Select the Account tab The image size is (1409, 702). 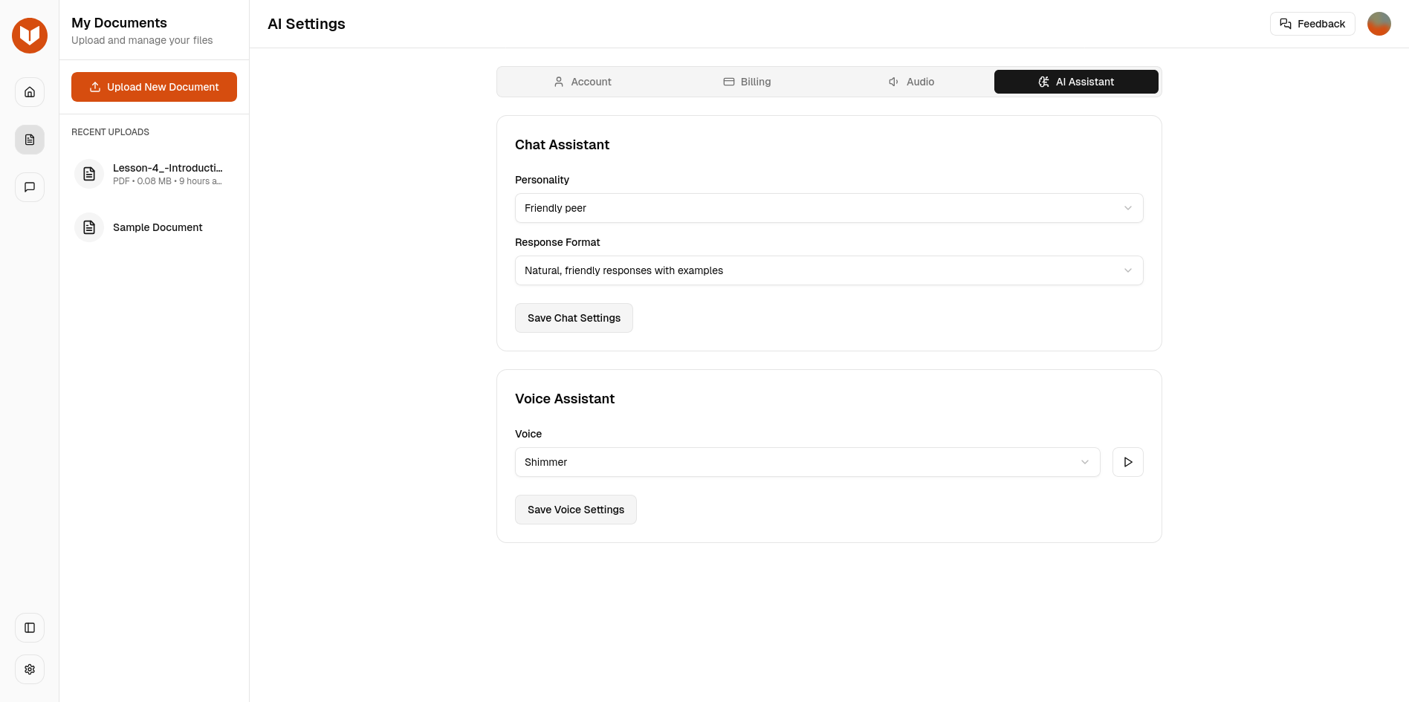(583, 82)
